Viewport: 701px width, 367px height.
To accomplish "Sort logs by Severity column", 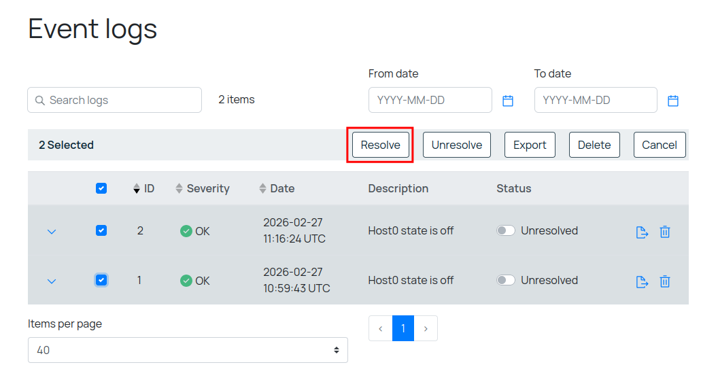I will click(179, 189).
